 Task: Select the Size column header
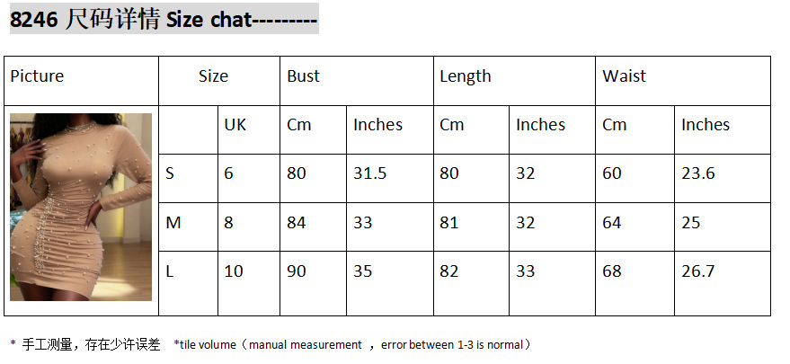213,76
